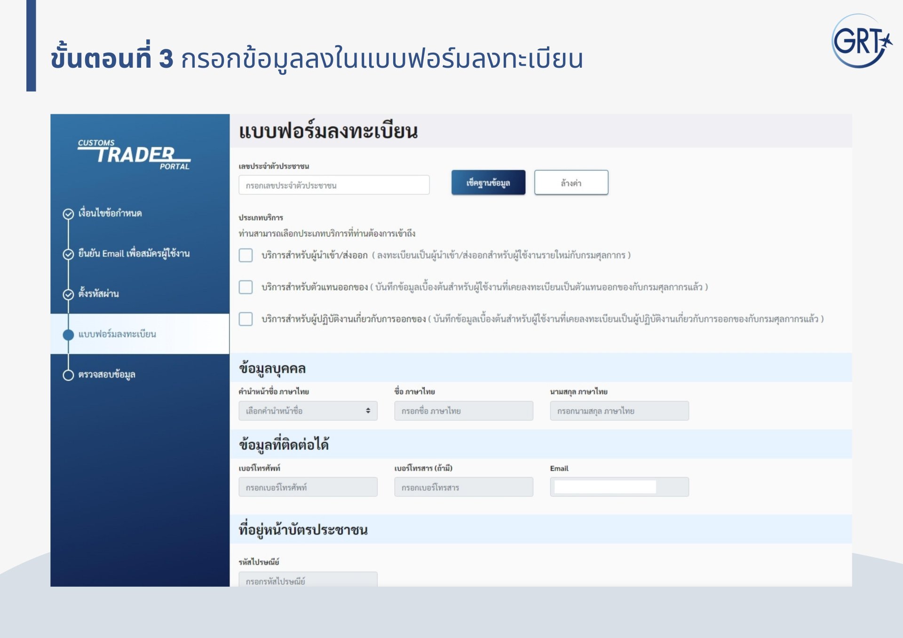Click the Customs Trader Portal logo
This screenshot has width=903, height=638.
[x=134, y=154]
